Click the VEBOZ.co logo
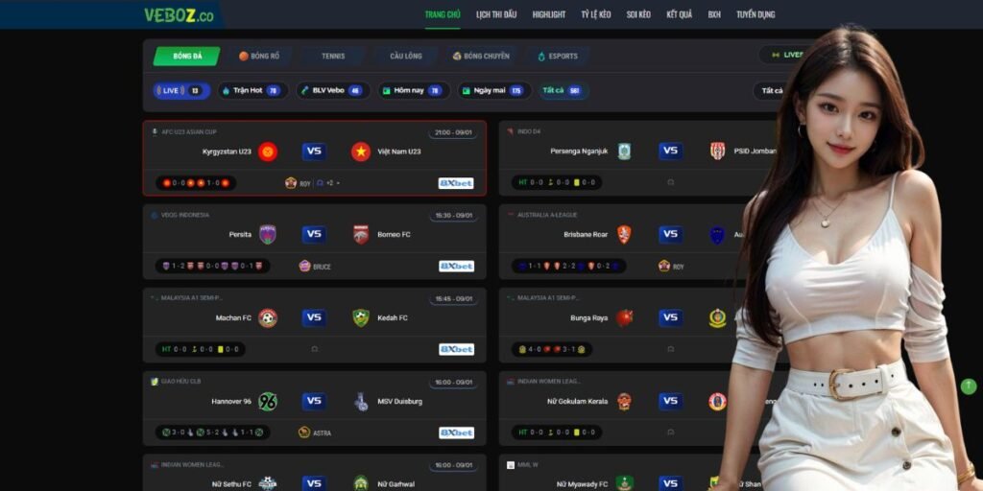The height and width of the screenshot is (491, 983). [x=180, y=15]
